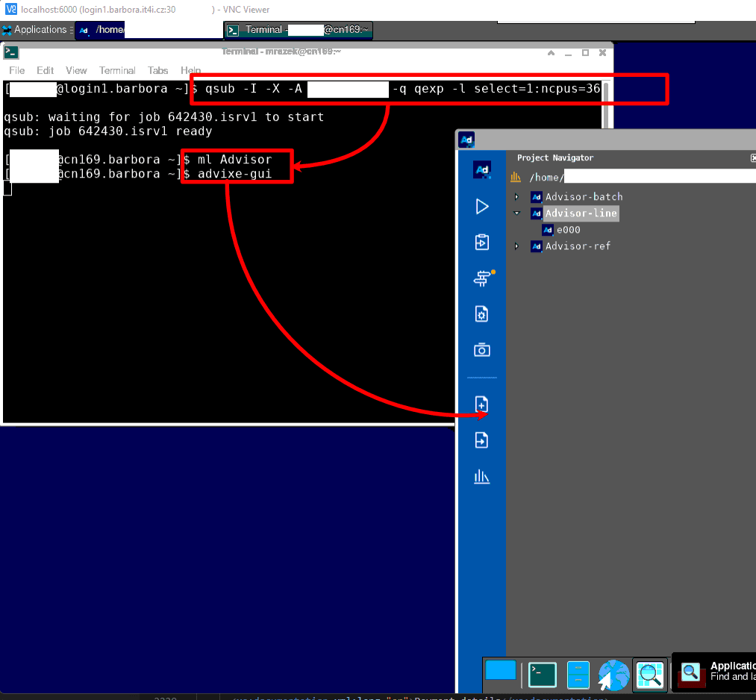
Task: Launch the web browser from the dock
Action: 613,675
